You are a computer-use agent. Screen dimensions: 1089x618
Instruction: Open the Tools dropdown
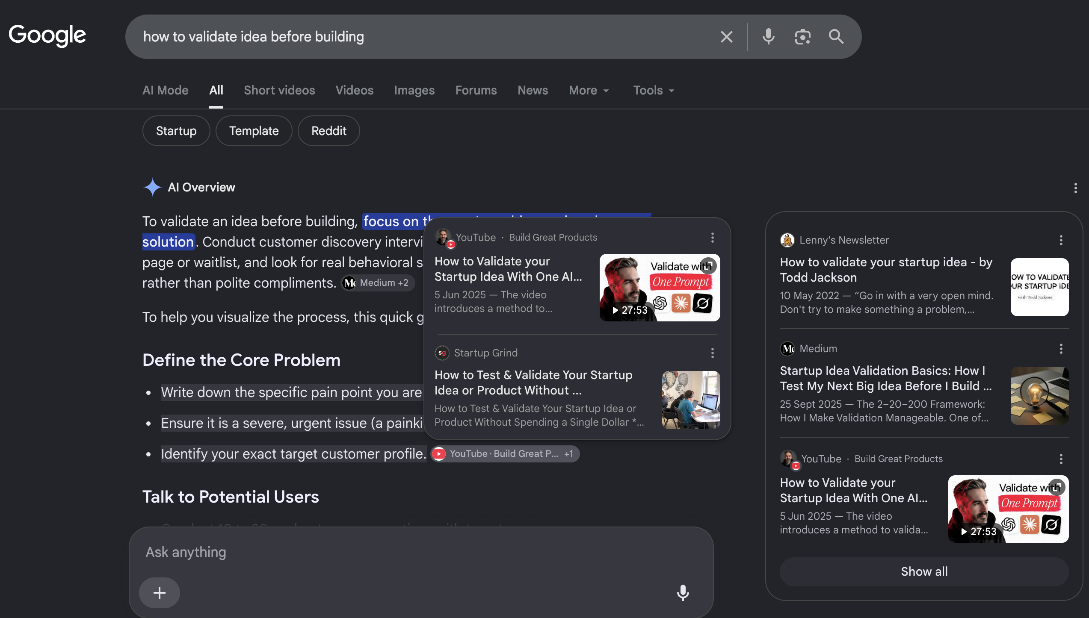(654, 91)
